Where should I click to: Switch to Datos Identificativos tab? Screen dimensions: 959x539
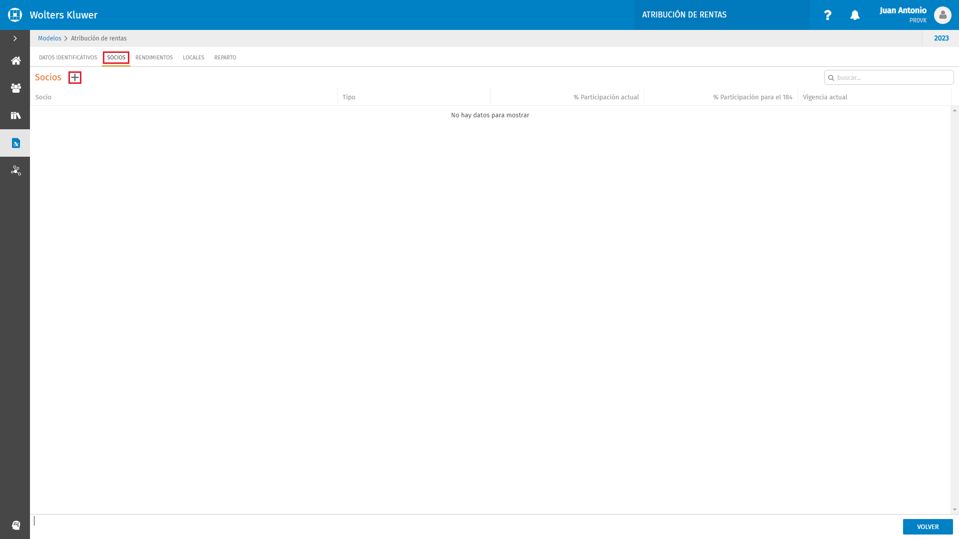point(68,57)
